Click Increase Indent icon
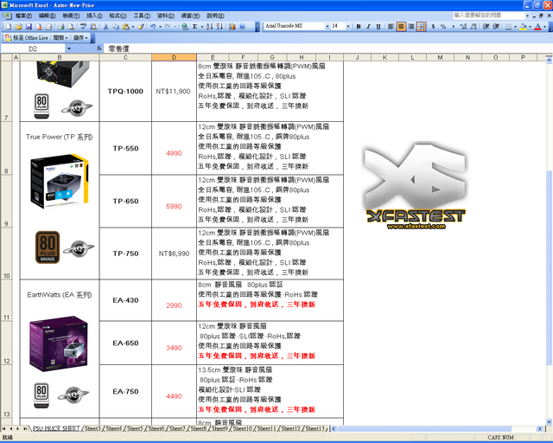Screen dimensions: 553x443 point(496,27)
